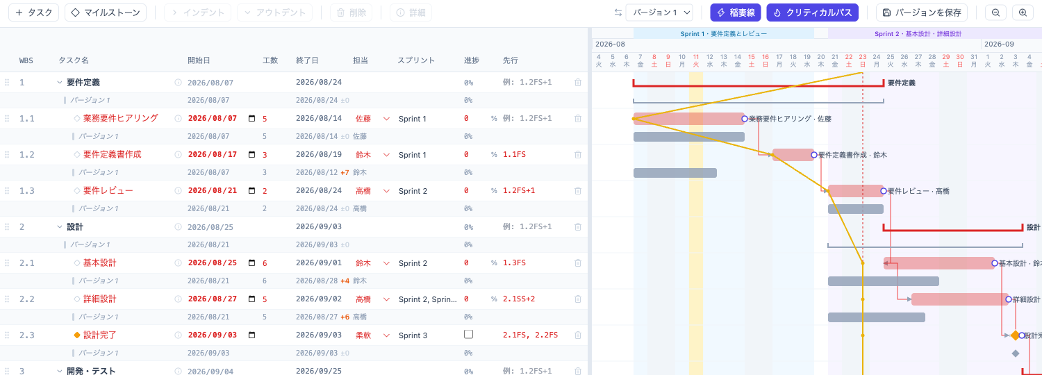The height and width of the screenshot is (375, 1042).
Task: Add a マイルストーン
Action: coord(106,12)
